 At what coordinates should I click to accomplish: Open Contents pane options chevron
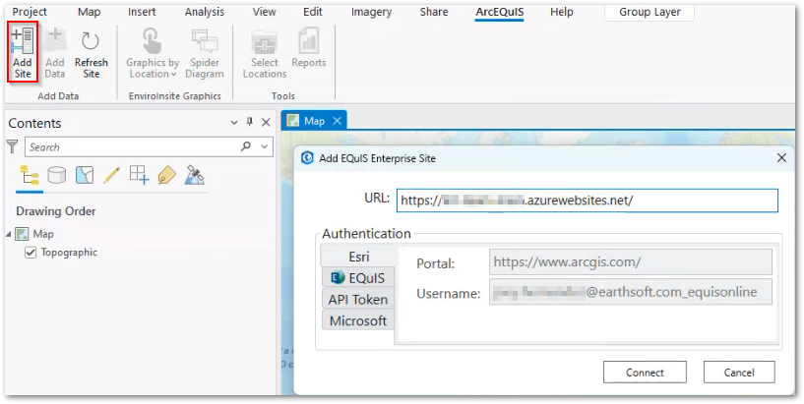tap(234, 123)
